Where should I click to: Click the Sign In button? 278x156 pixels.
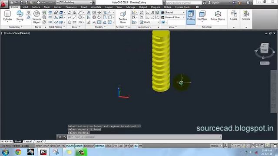click(x=214, y=3)
